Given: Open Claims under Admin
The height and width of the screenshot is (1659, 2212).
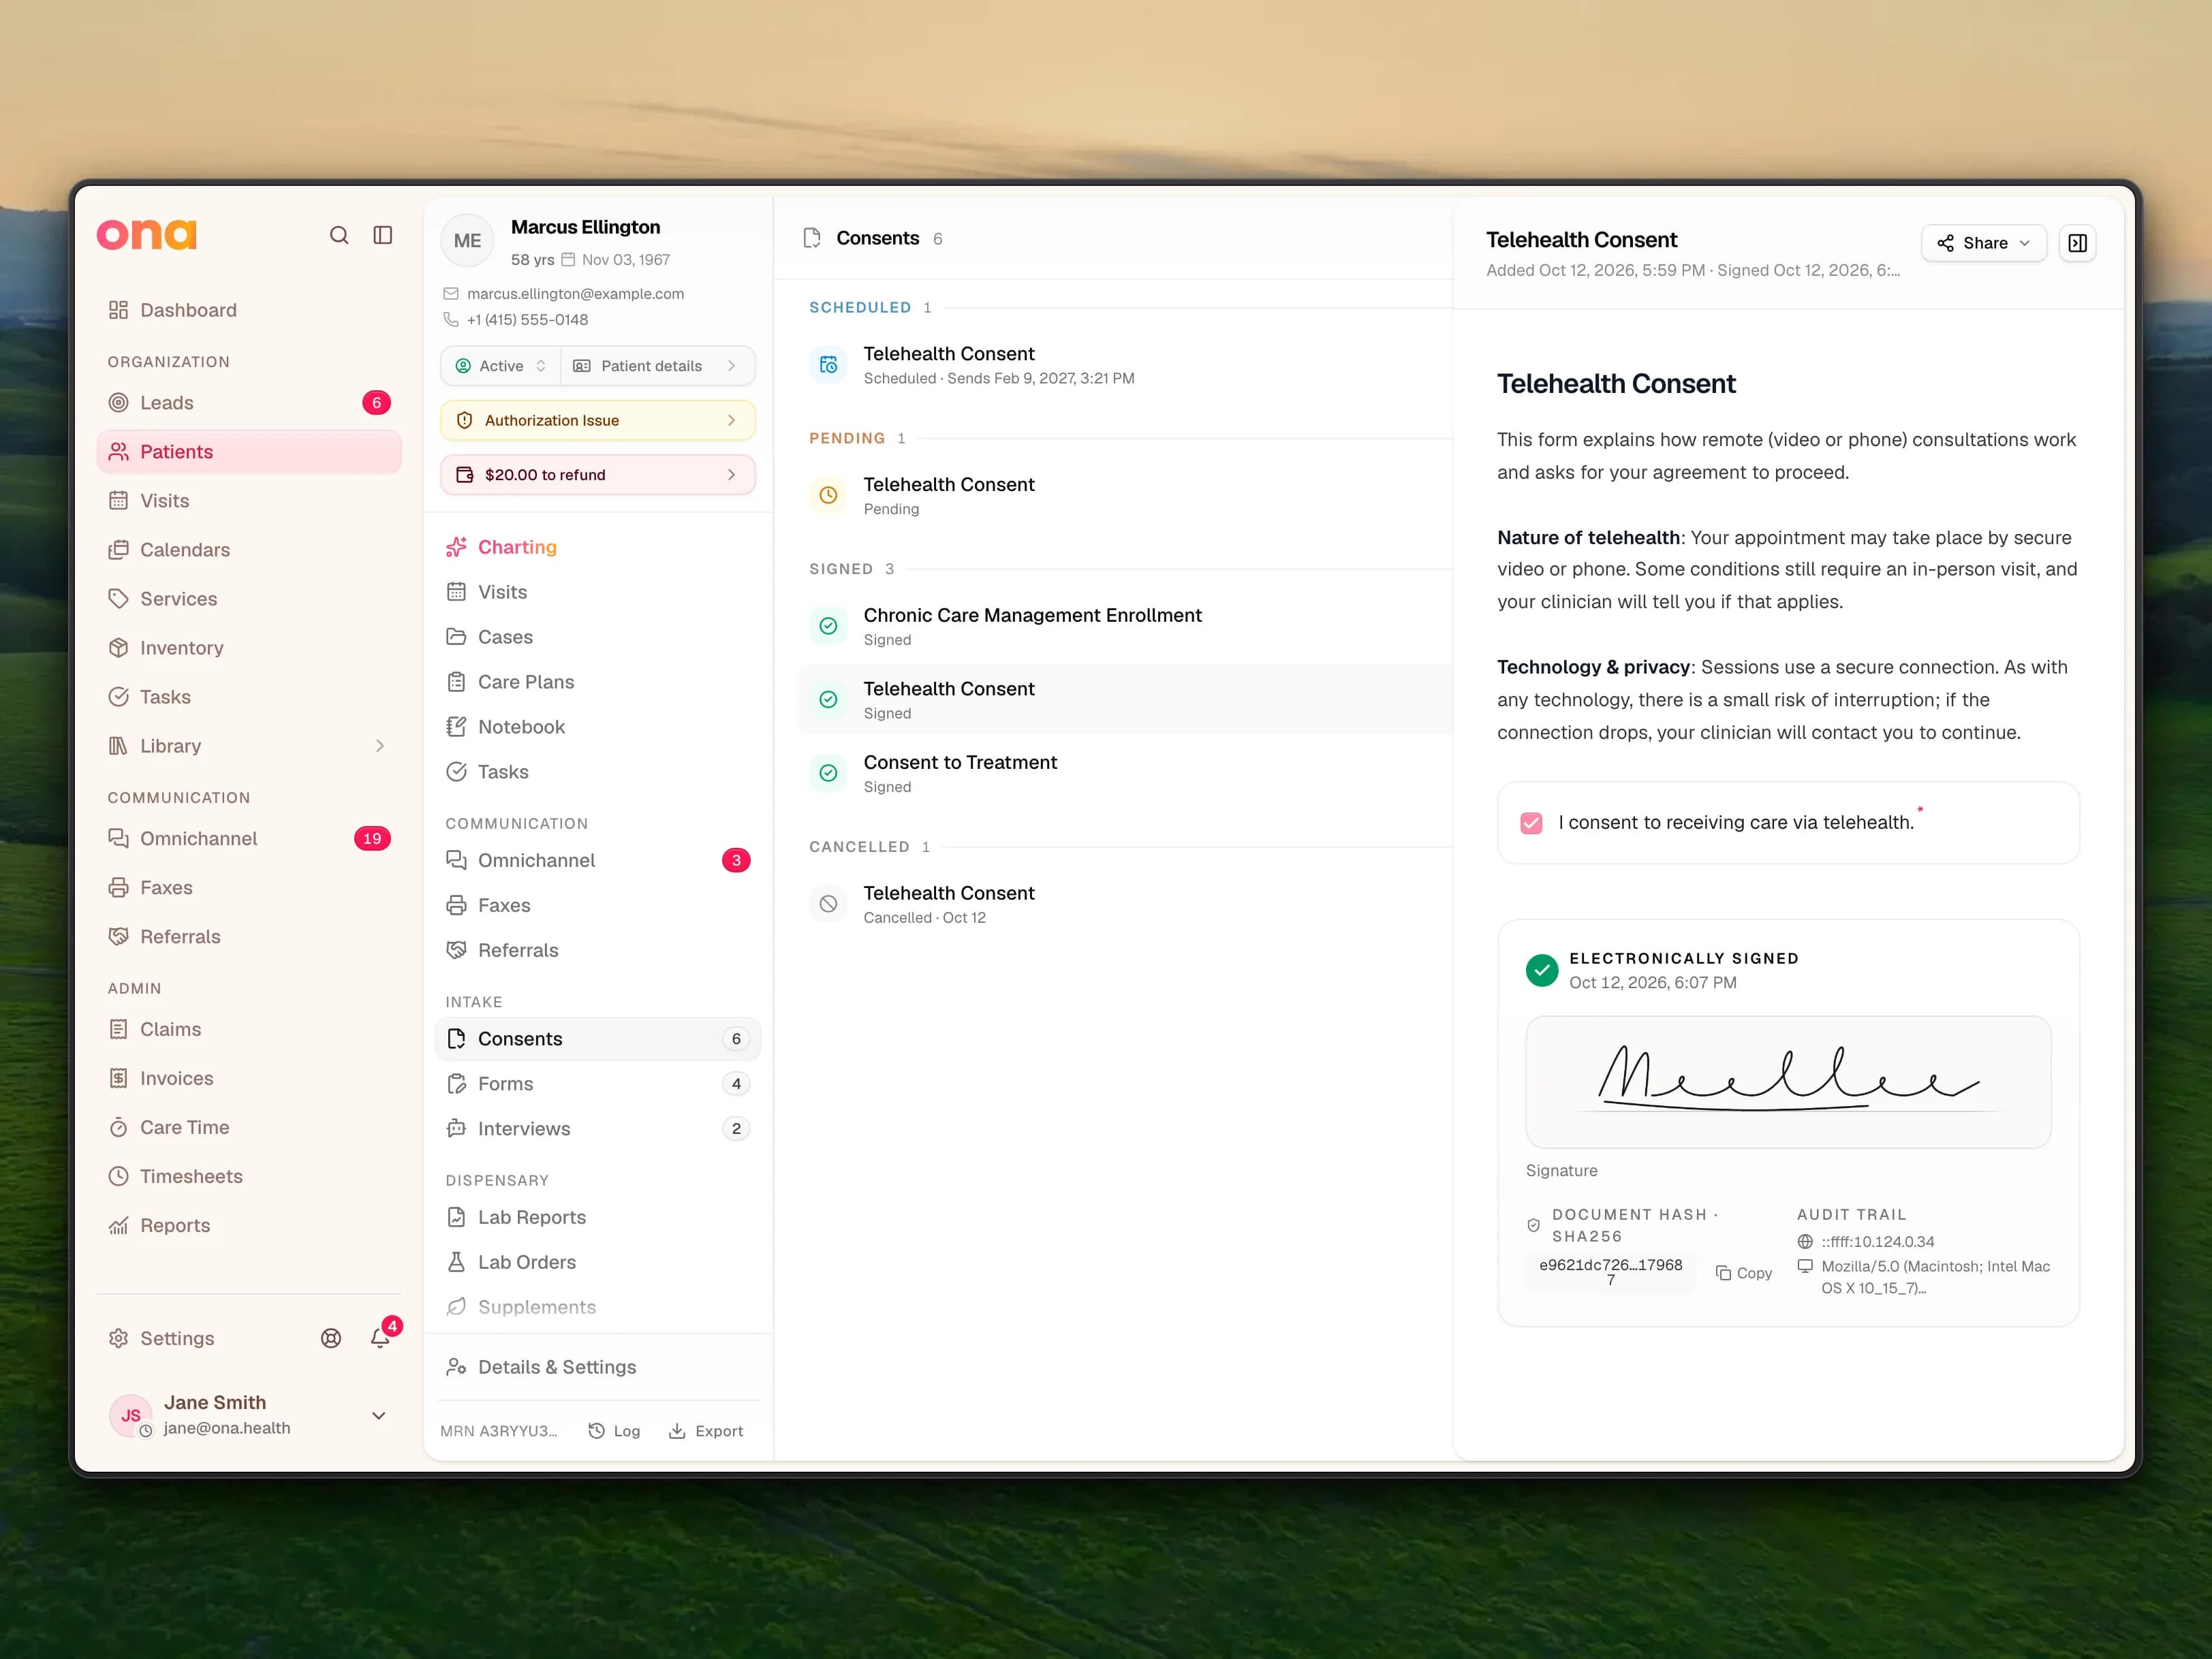Looking at the screenshot, I should point(249,1029).
